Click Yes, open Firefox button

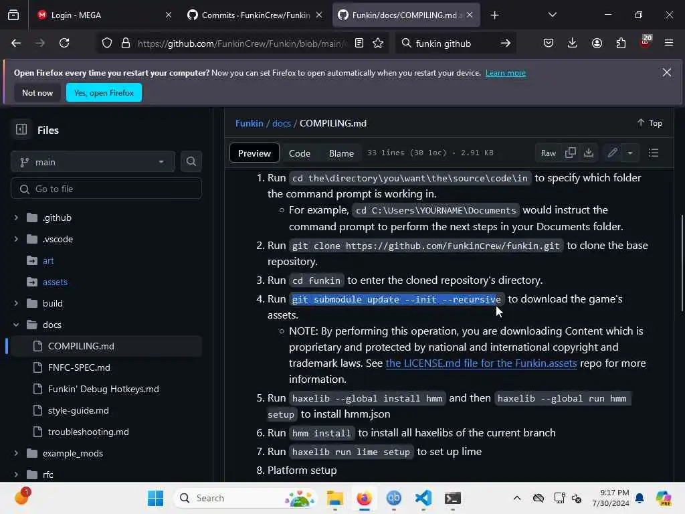(104, 92)
